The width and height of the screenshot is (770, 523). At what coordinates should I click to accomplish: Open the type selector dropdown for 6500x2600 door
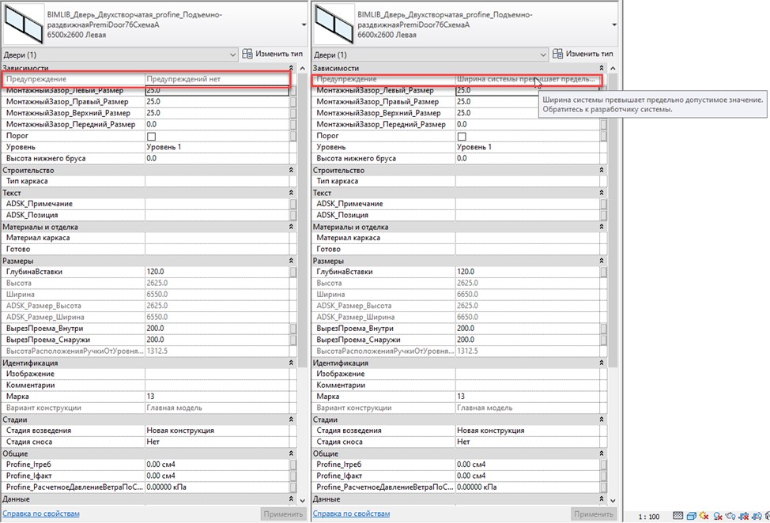click(x=304, y=24)
